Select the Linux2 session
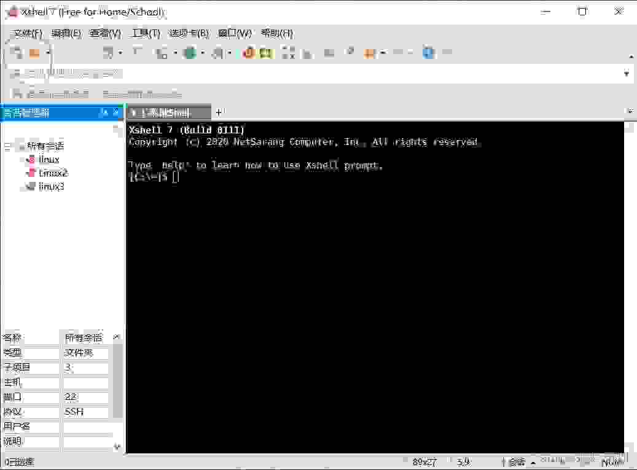 53,173
